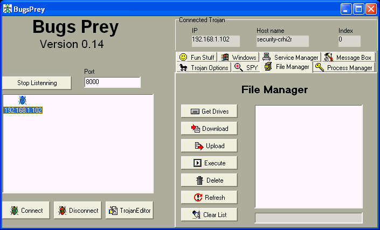Open the Windows tab
Image resolution: width=380 pixels, height=230 pixels.
(x=238, y=57)
